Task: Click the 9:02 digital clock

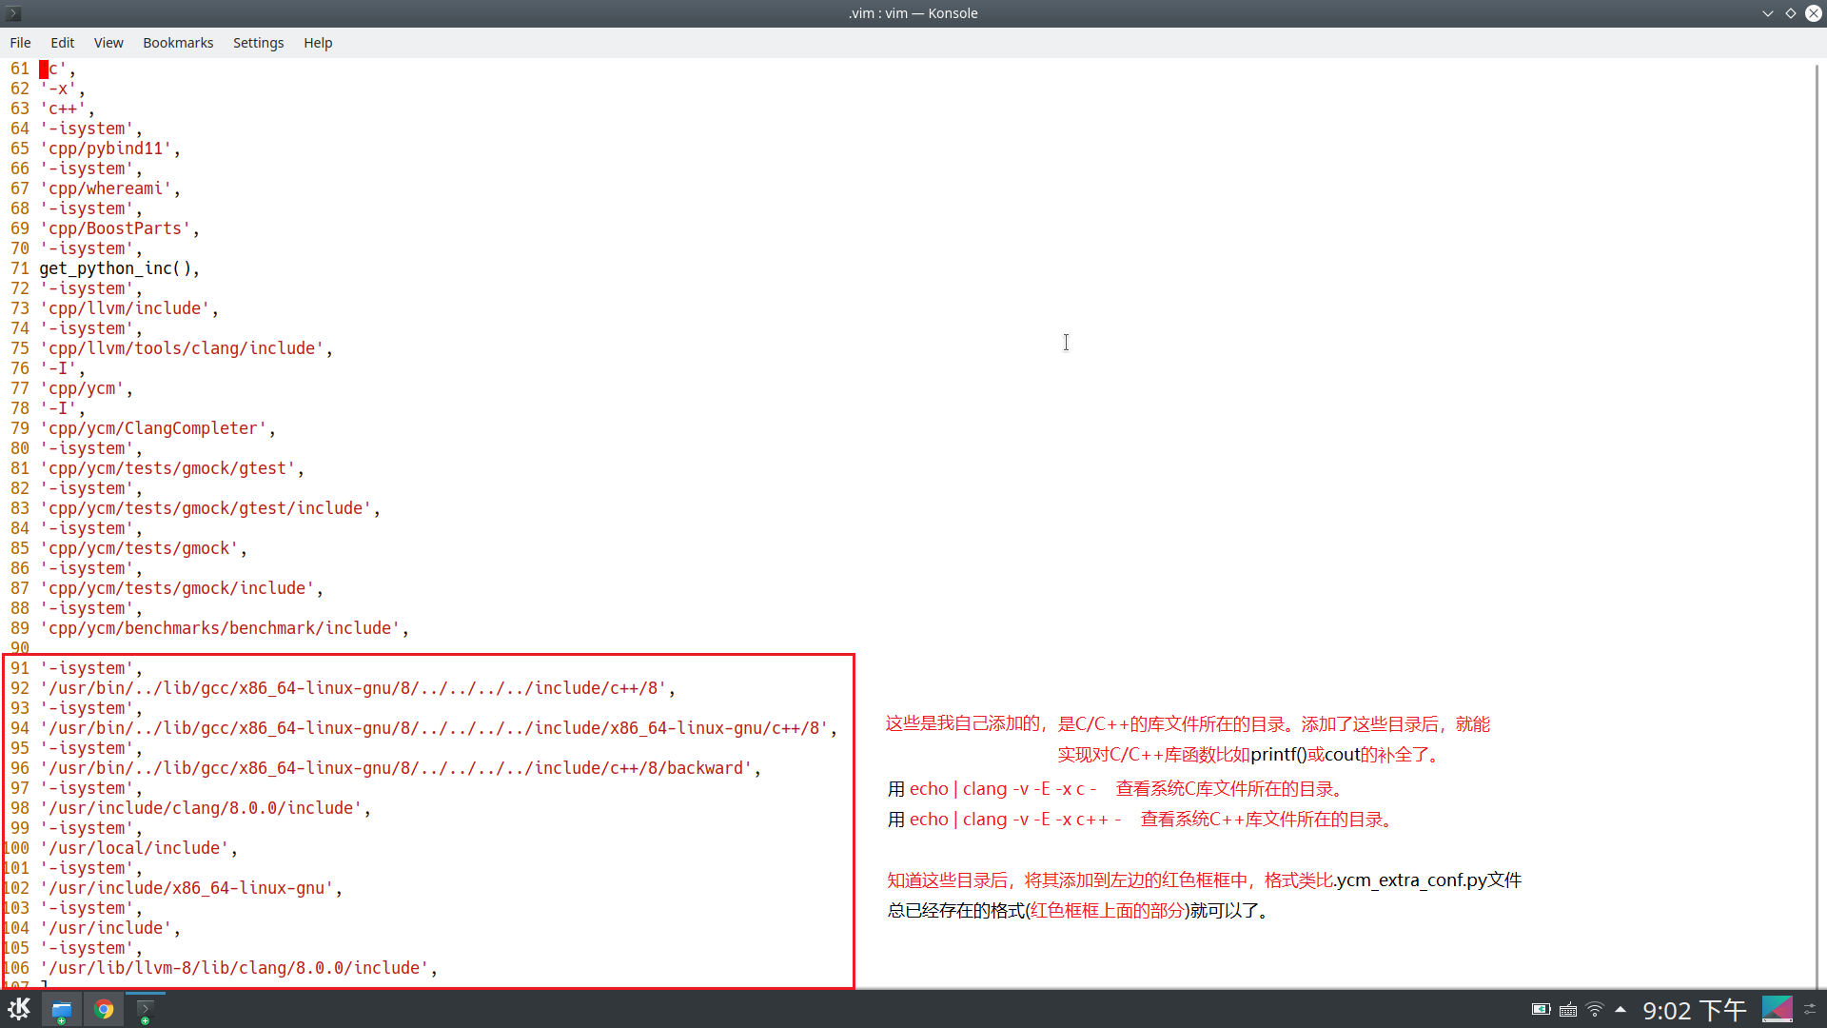Action: pos(1694,1009)
